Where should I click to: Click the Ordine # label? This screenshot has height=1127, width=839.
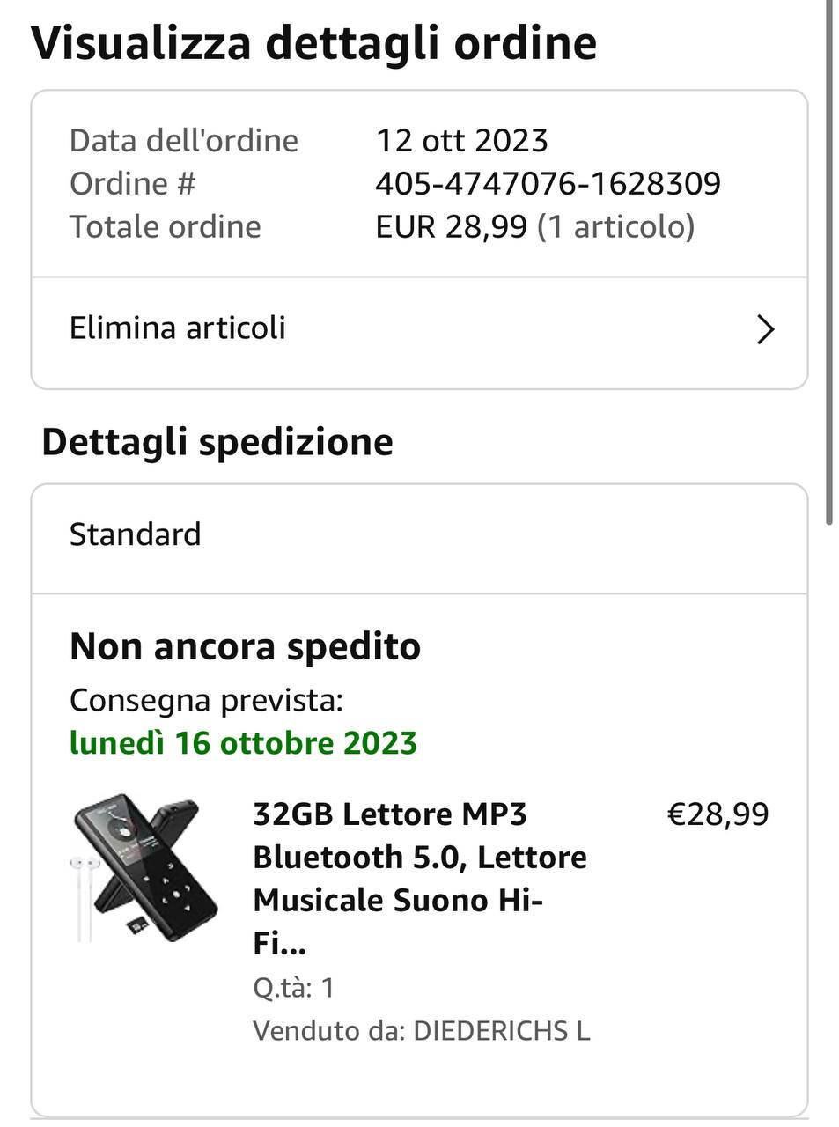[133, 184]
